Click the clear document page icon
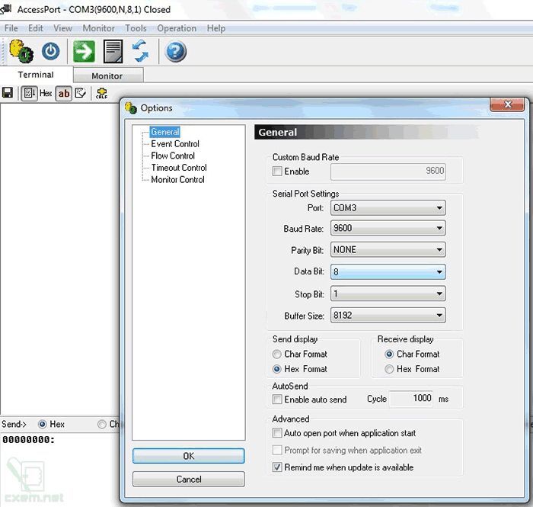The height and width of the screenshot is (507, 533). click(113, 51)
